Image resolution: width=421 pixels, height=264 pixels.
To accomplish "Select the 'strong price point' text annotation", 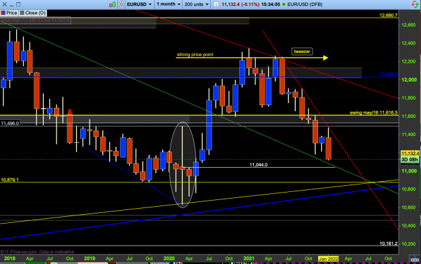I will 195,55.
